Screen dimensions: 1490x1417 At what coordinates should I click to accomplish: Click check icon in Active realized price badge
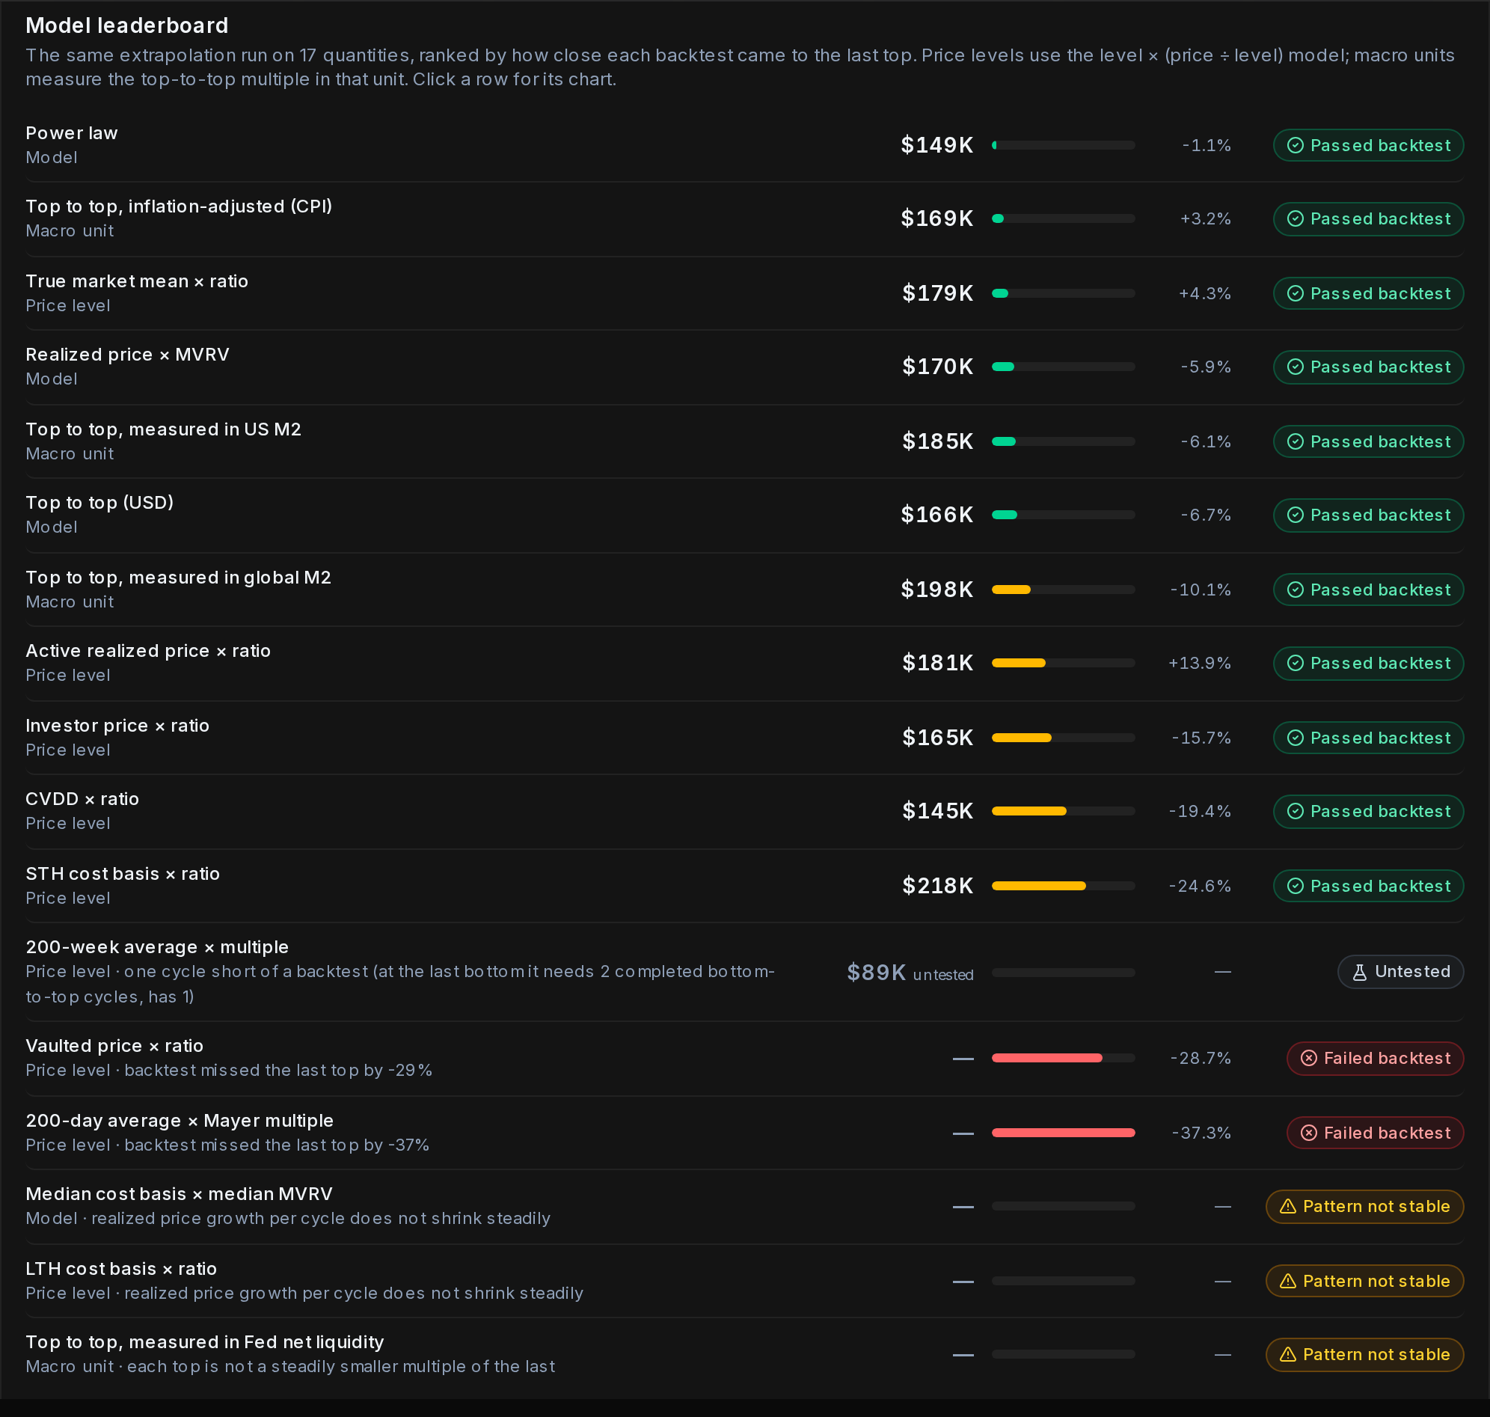pos(1296,663)
